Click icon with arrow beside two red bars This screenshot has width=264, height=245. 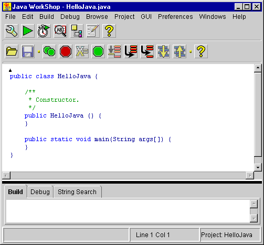[x=147, y=51]
